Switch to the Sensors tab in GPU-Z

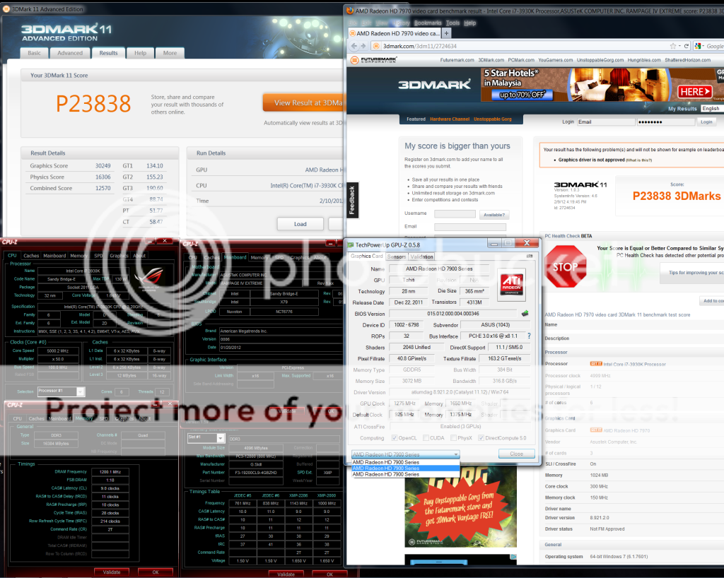[397, 256]
